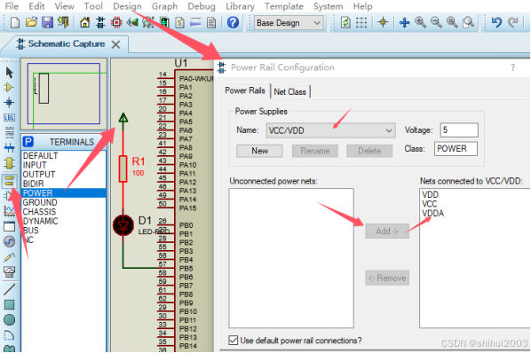Go to the Home page icon
This screenshot has width=531, height=353.
coord(84,23)
